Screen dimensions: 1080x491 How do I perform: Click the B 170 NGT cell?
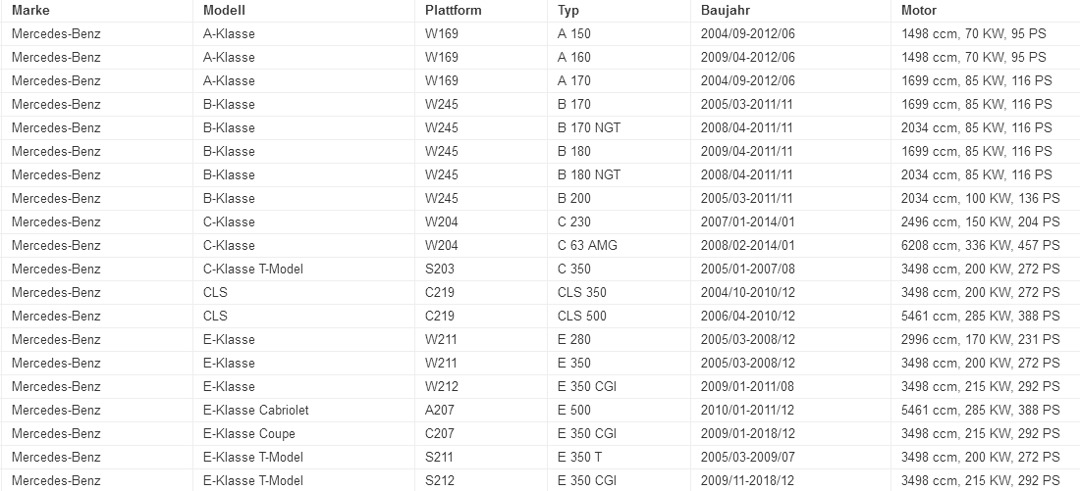click(589, 127)
